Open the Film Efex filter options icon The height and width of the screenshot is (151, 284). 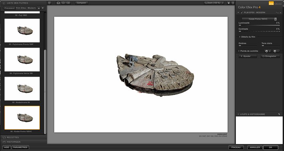[x=278, y=12]
